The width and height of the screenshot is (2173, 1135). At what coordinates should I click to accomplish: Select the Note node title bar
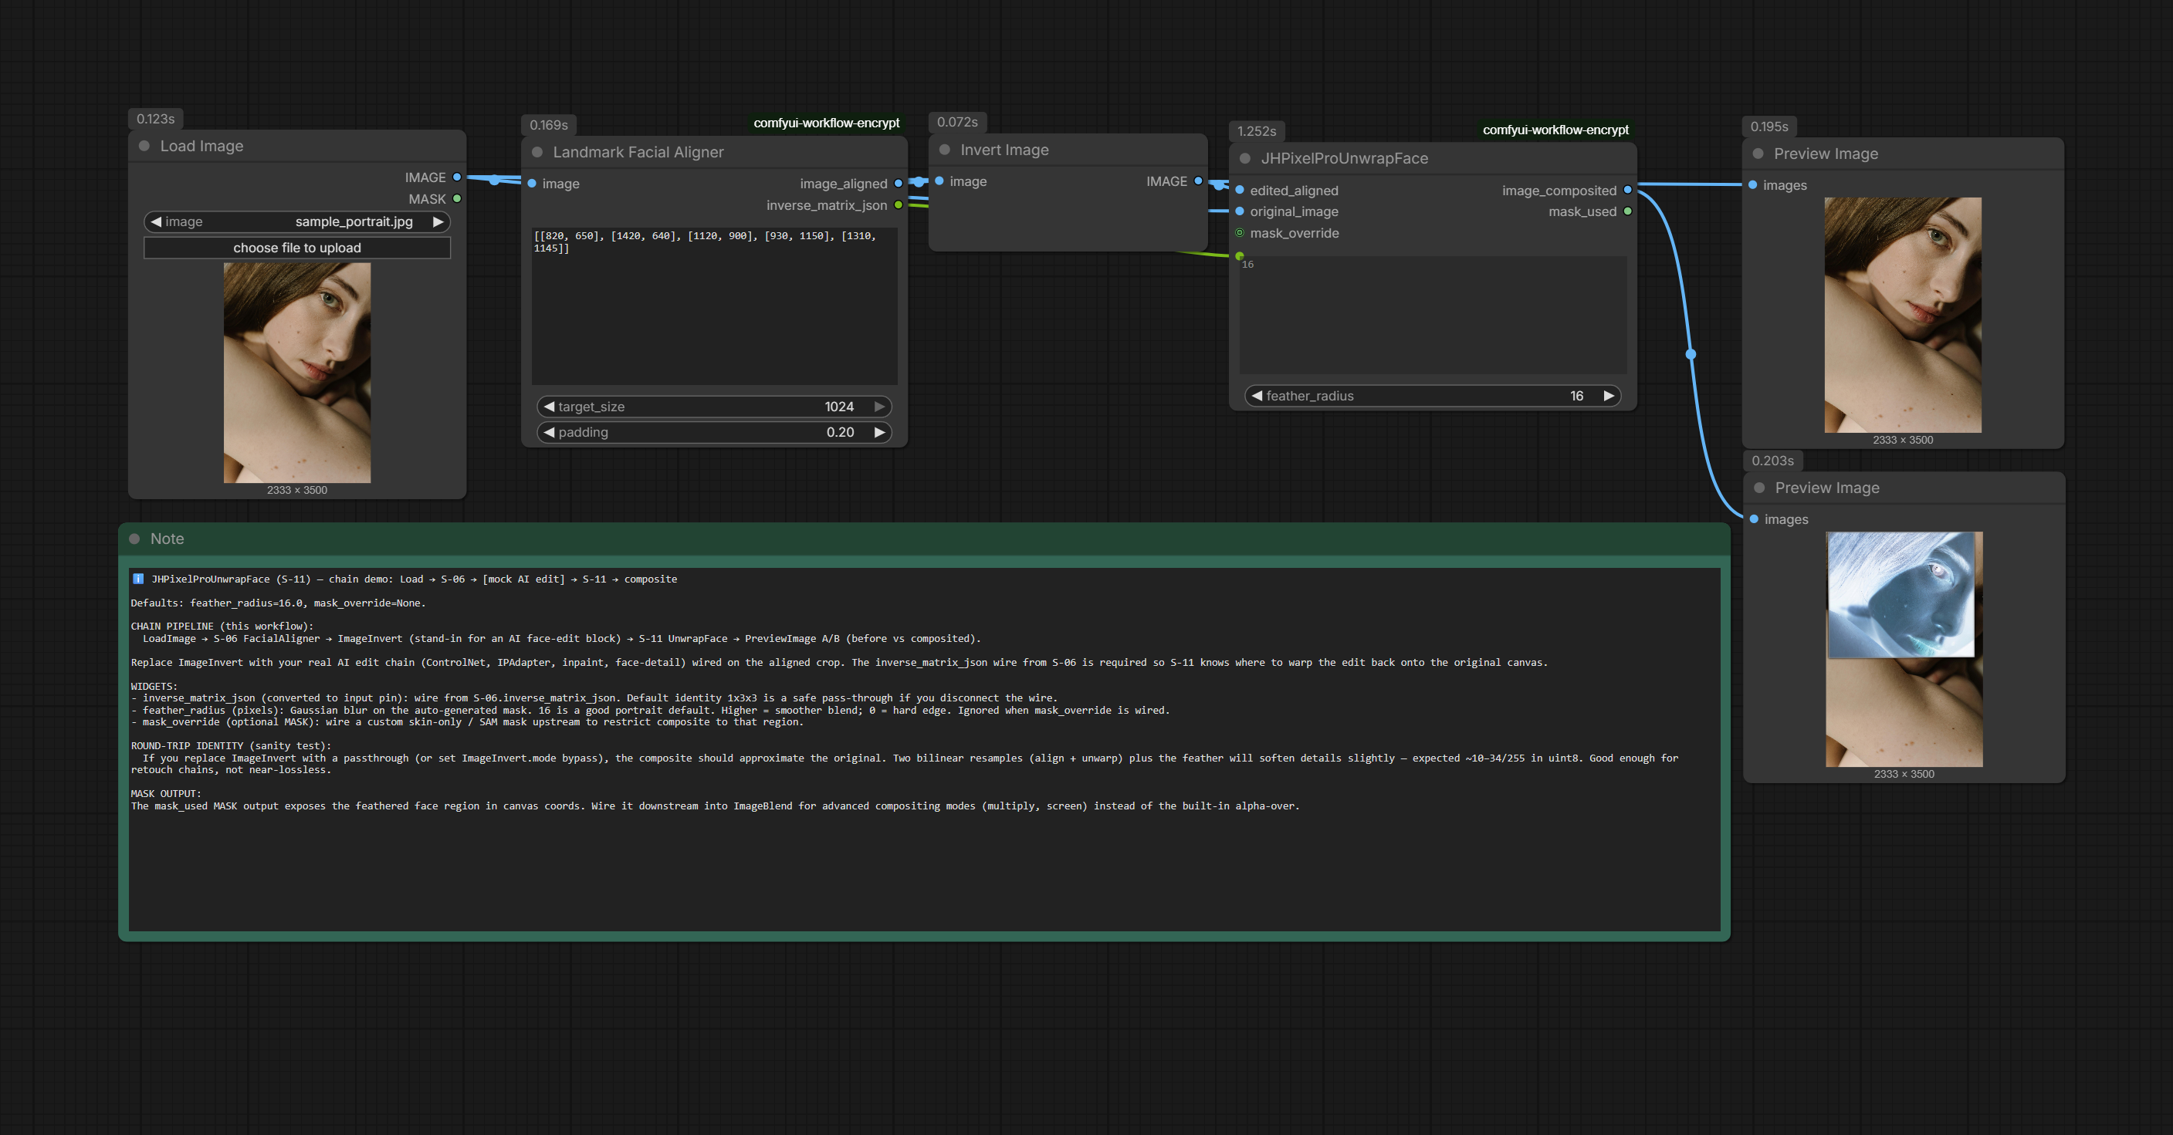coord(924,538)
